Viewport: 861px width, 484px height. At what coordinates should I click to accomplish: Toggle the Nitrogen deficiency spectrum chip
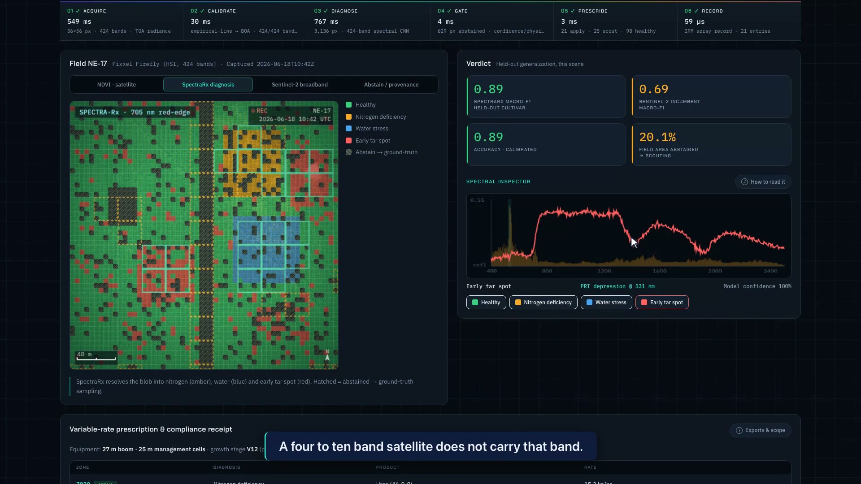tap(544, 302)
